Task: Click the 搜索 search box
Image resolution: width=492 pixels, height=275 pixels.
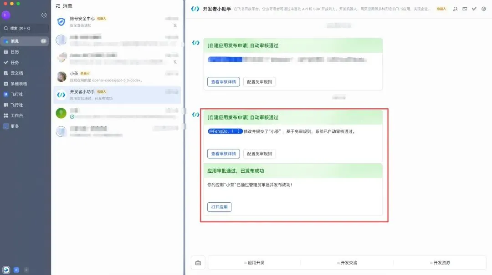Action: pos(25,28)
